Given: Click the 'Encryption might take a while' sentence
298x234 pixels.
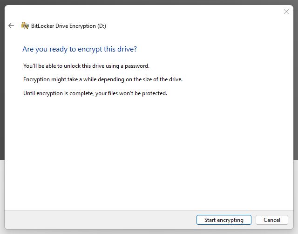Looking at the screenshot, I should tap(103, 79).
